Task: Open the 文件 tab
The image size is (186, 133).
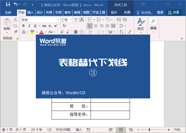Action: click(8, 13)
